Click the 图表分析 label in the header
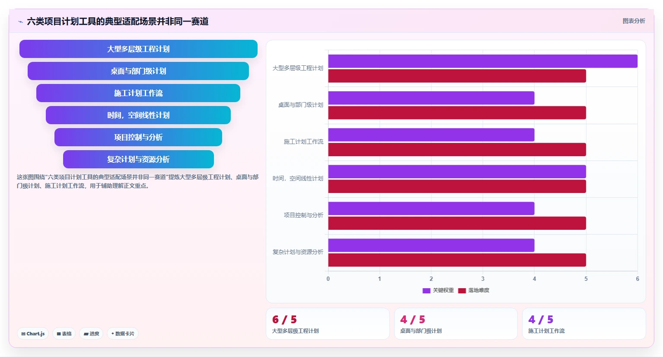 pyautogui.click(x=634, y=21)
